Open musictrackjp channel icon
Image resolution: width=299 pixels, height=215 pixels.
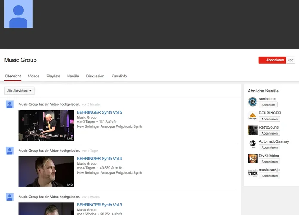click(x=253, y=172)
